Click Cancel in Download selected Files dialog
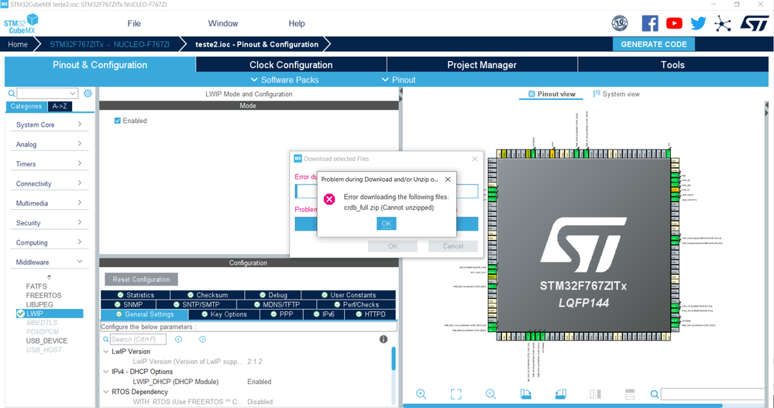This screenshot has width=774, height=408. coord(452,245)
